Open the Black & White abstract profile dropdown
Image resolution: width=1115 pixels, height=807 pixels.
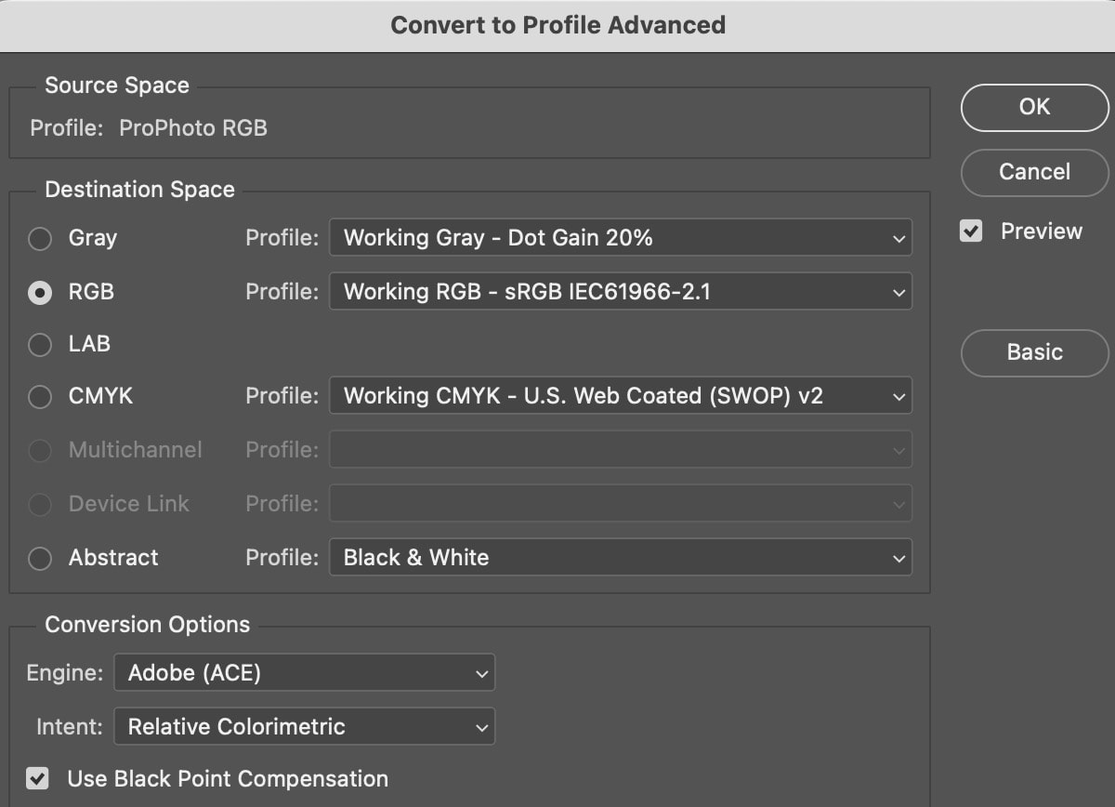[620, 558]
